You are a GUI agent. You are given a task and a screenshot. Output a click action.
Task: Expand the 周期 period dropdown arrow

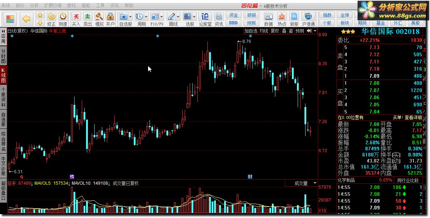tap(146, 17)
